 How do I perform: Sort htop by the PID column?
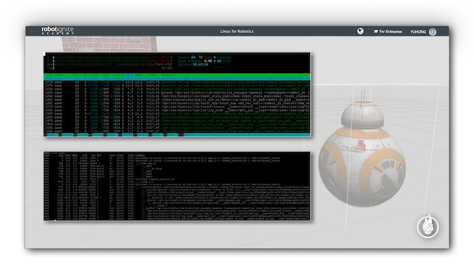point(50,75)
